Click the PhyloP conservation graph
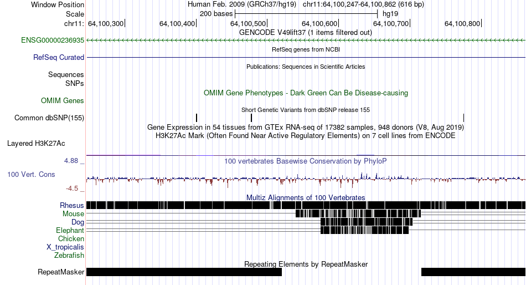 pyautogui.click(x=306, y=179)
